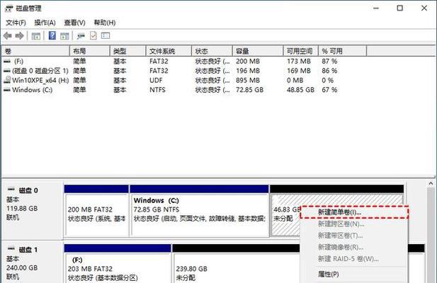Click the 72.85 GB capacity cell
This screenshot has height=283, width=437.
coord(249,90)
